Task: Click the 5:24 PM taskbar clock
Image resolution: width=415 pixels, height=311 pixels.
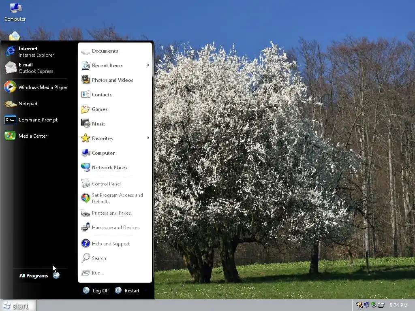Action: pos(398,305)
